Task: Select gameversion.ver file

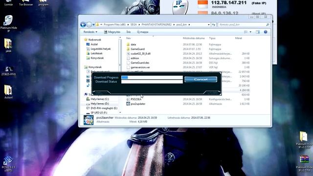Action: pyautogui.click(x=140, y=67)
